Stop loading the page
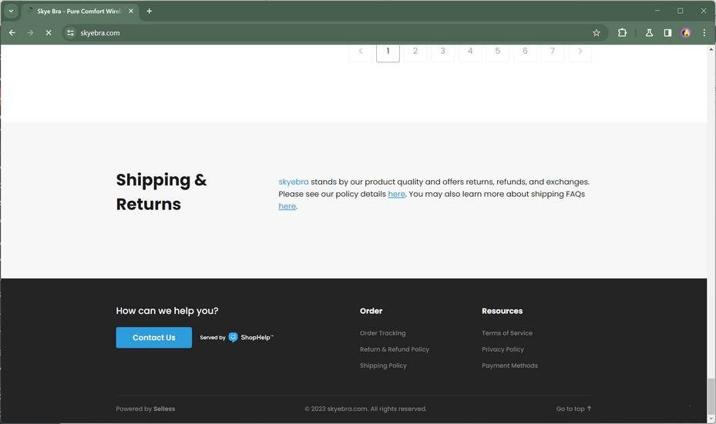 click(48, 33)
